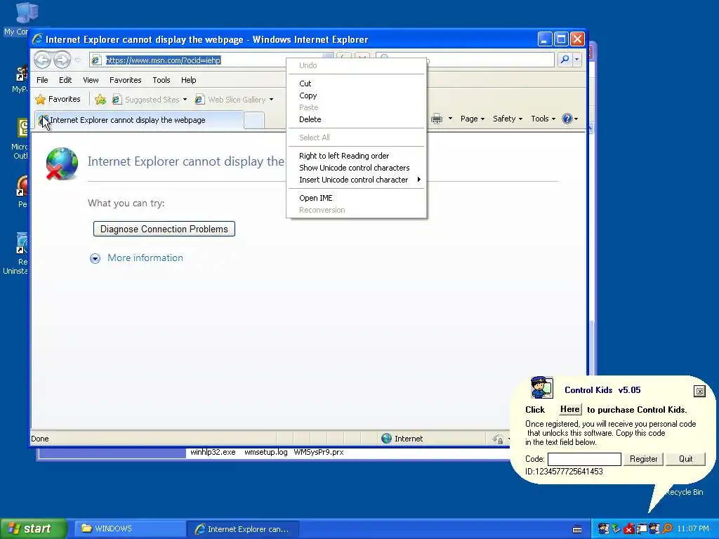
Task: Click the Register button
Action: click(643, 459)
